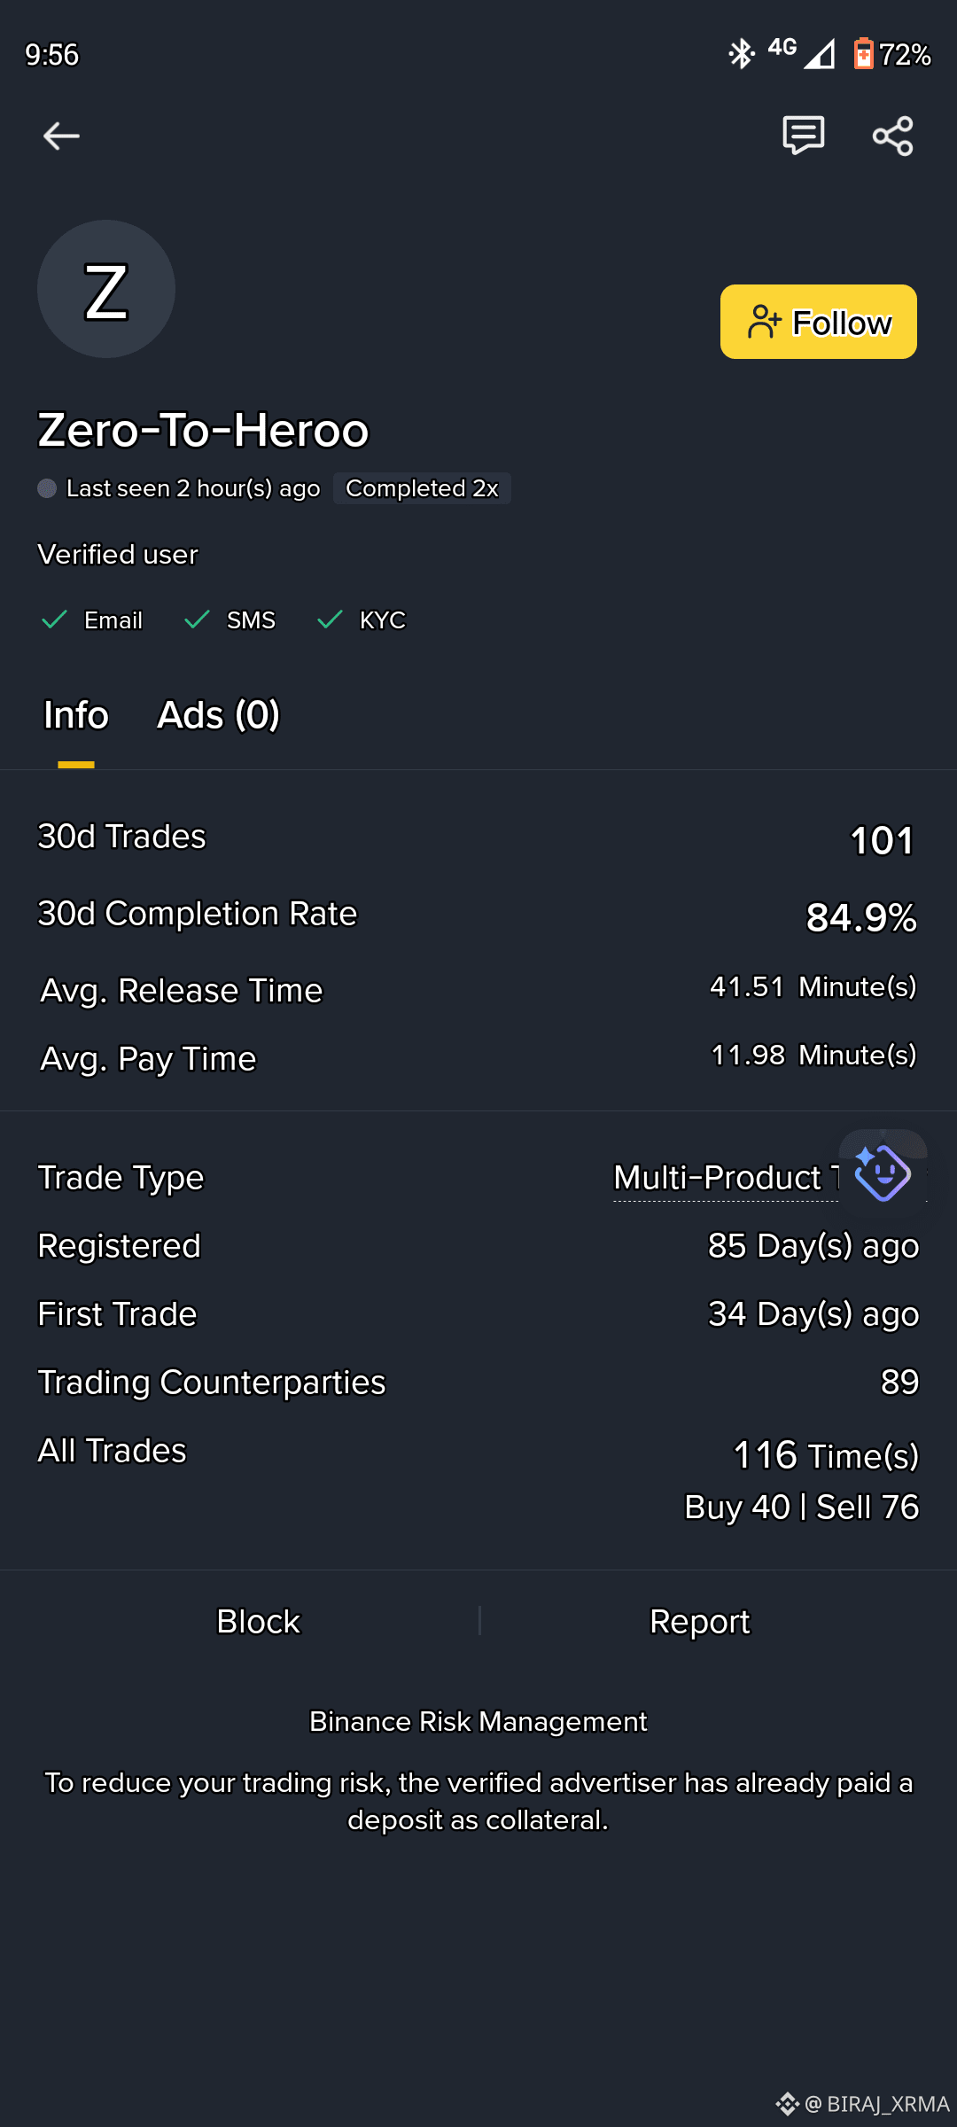The height and width of the screenshot is (2127, 957).
Task: Tap the SMS verified checkmark
Action: click(197, 619)
